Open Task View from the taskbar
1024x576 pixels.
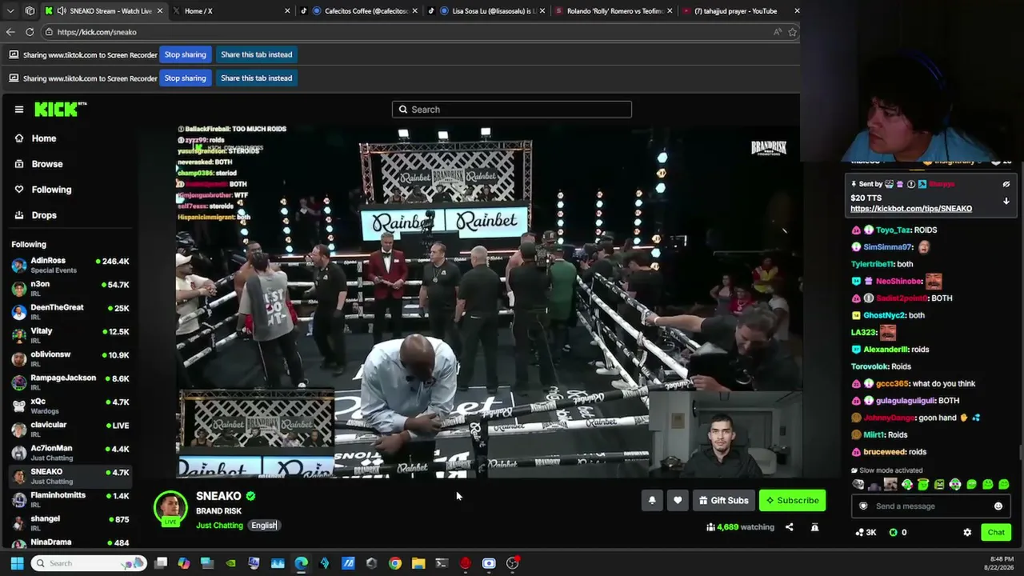161,563
